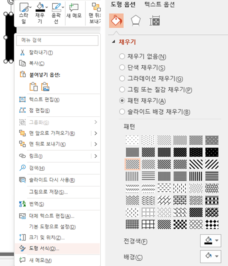Click the 메뉴 검색 search field
The height and width of the screenshot is (266, 228).
click(57, 40)
